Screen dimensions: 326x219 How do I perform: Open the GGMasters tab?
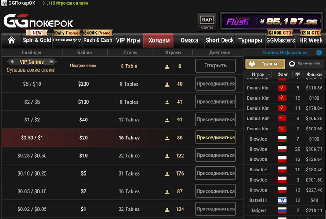(x=280, y=40)
